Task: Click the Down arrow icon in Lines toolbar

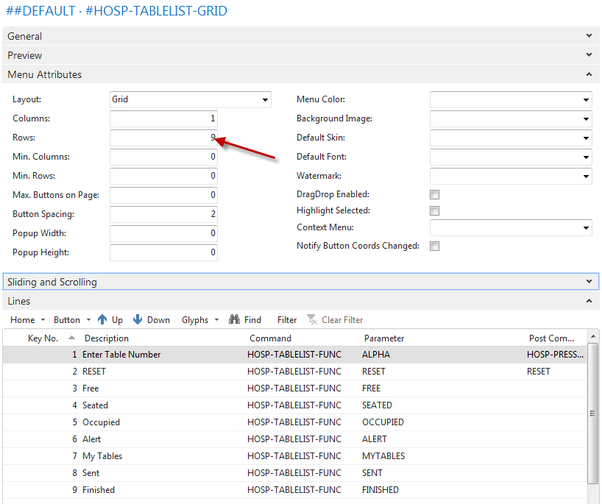Action: pos(138,320)
